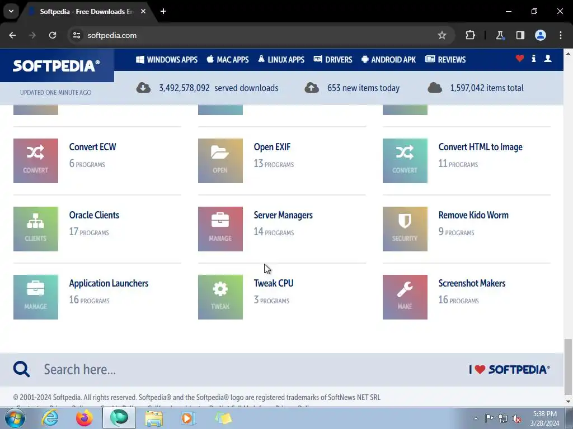Screen dimensions: 573x429
Task: Click the Convert HTML to Image tile icon
Action: (405, 160)
